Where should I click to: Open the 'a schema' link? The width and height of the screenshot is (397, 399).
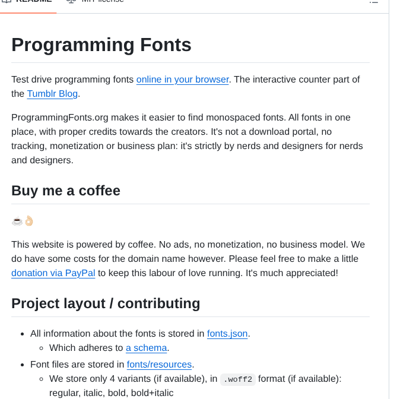[x=147, y=348]
